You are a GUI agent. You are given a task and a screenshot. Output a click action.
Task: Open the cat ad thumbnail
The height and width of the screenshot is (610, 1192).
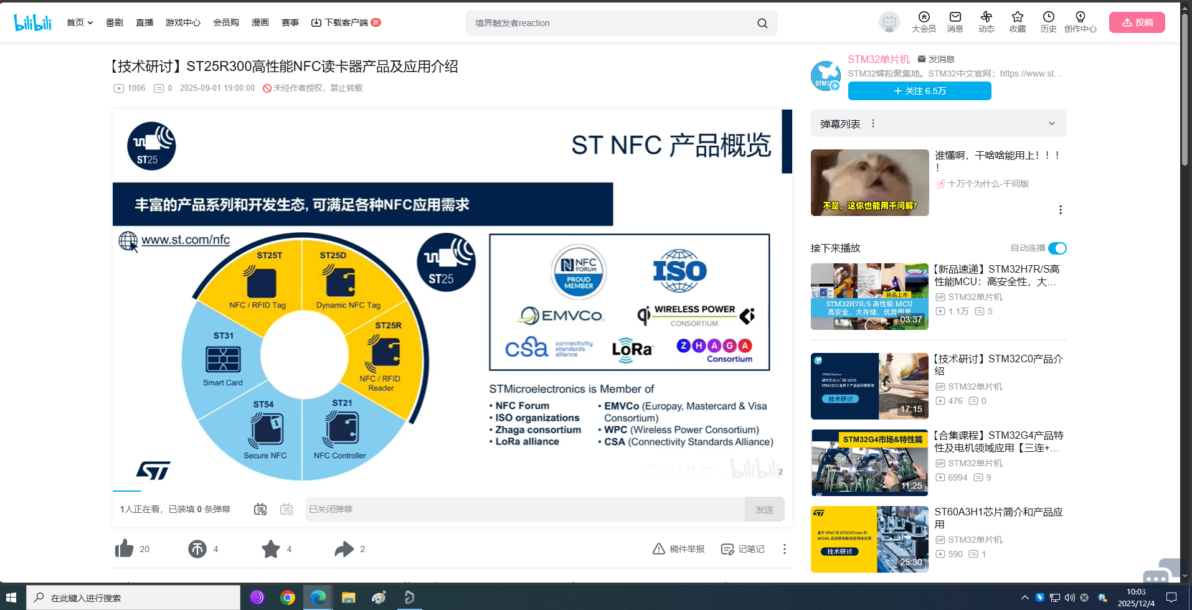coord(869,182)
